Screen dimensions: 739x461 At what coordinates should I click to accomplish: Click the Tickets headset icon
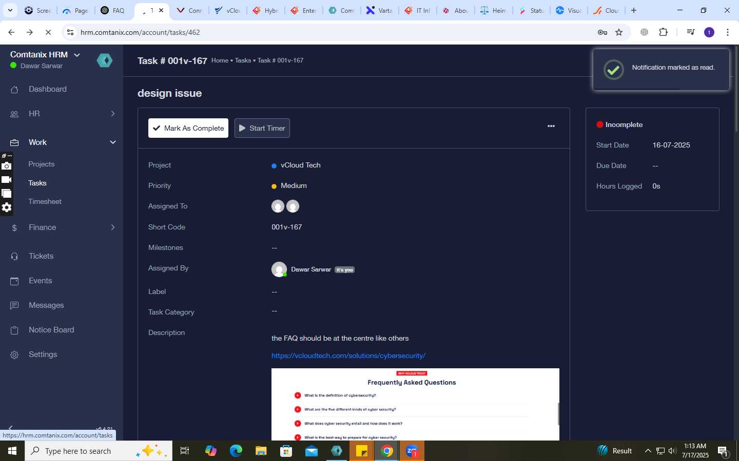(x=14, y=256)
